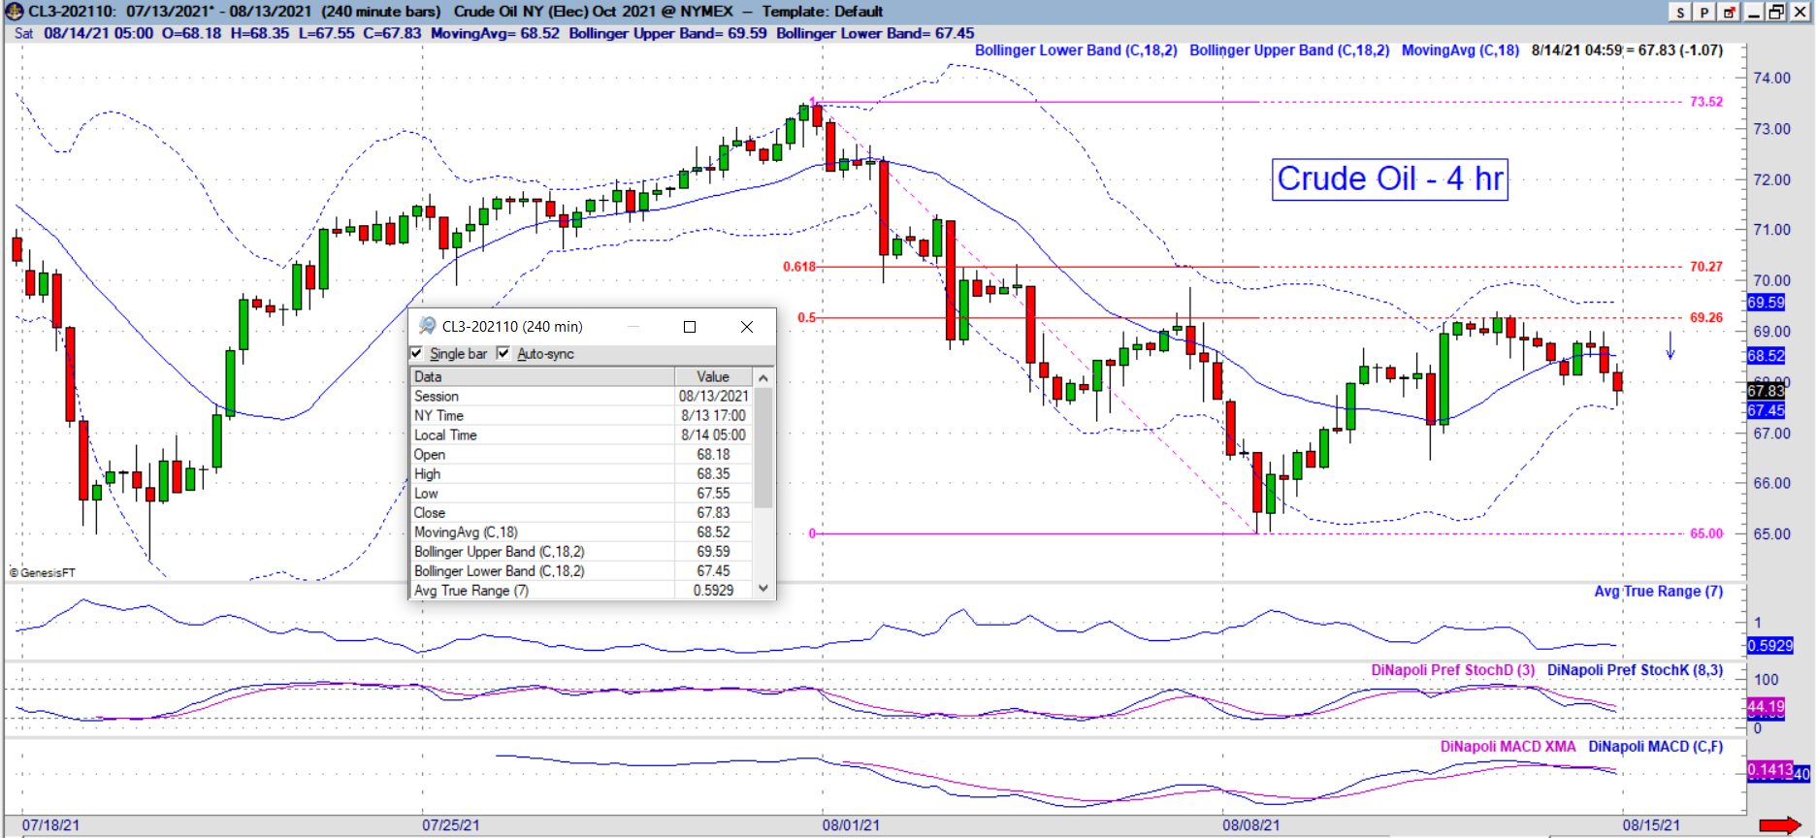This screenshot has height=838, width=1816.
Task: Click the DiNapoli MACD XMA label
Action: point(1508,747)
